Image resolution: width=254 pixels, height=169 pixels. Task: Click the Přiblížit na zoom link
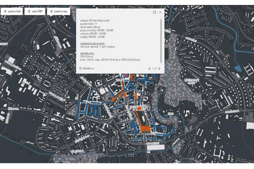[x=88, y=68]
